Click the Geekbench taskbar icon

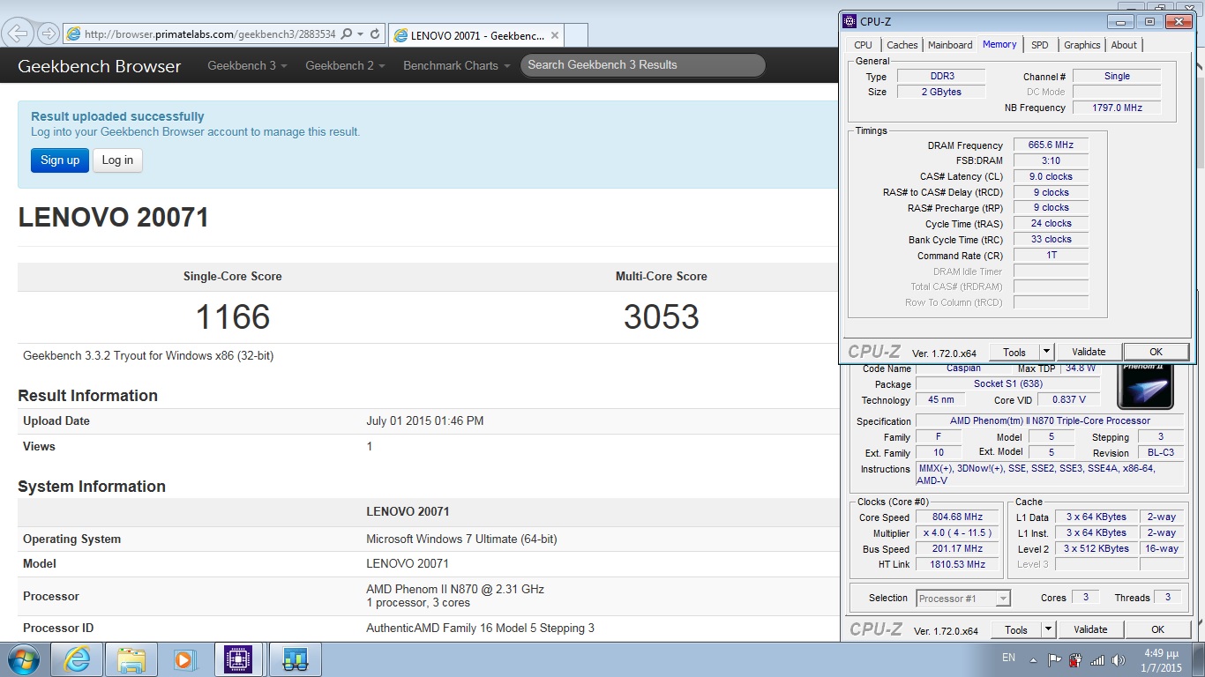(x=295, y=659)
